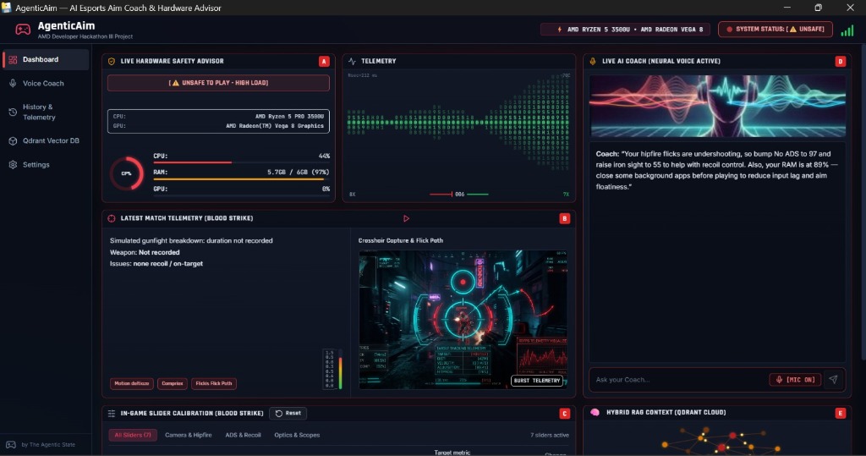The image size is (866, 456).
Task: Click the shield icon of Hardware Safety Advisor
Action: 112,62
